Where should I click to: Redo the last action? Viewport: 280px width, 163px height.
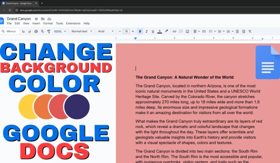point(30,31)
